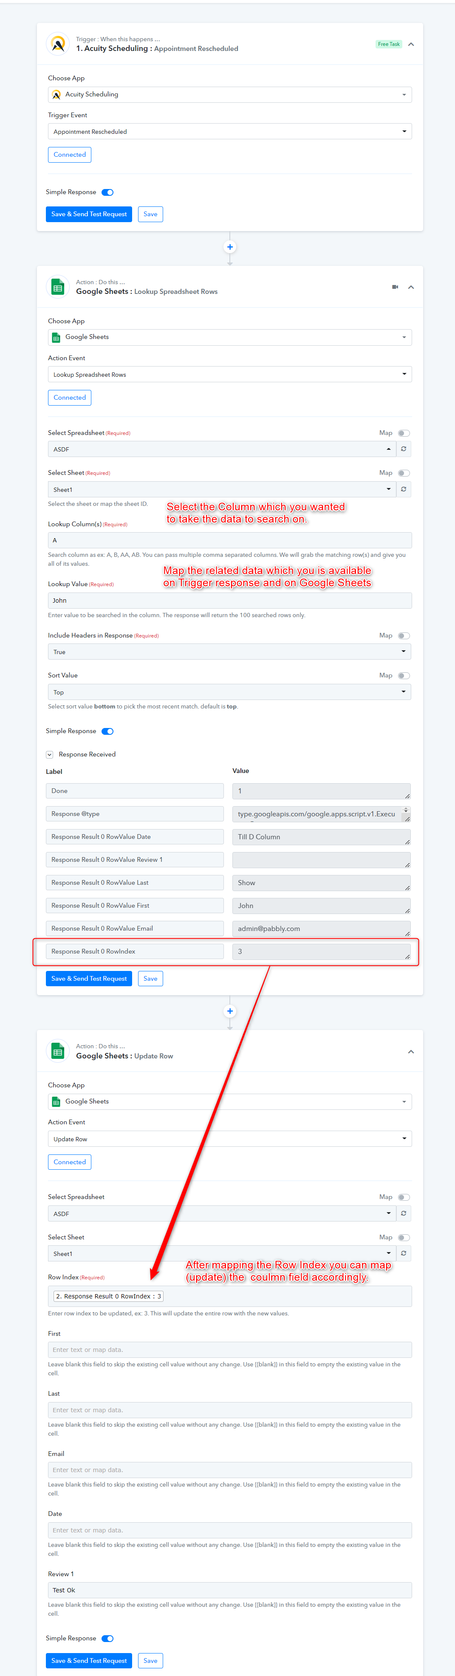Click the Acuity Scheduling logo icon
455x1676 pixels.
58,44
